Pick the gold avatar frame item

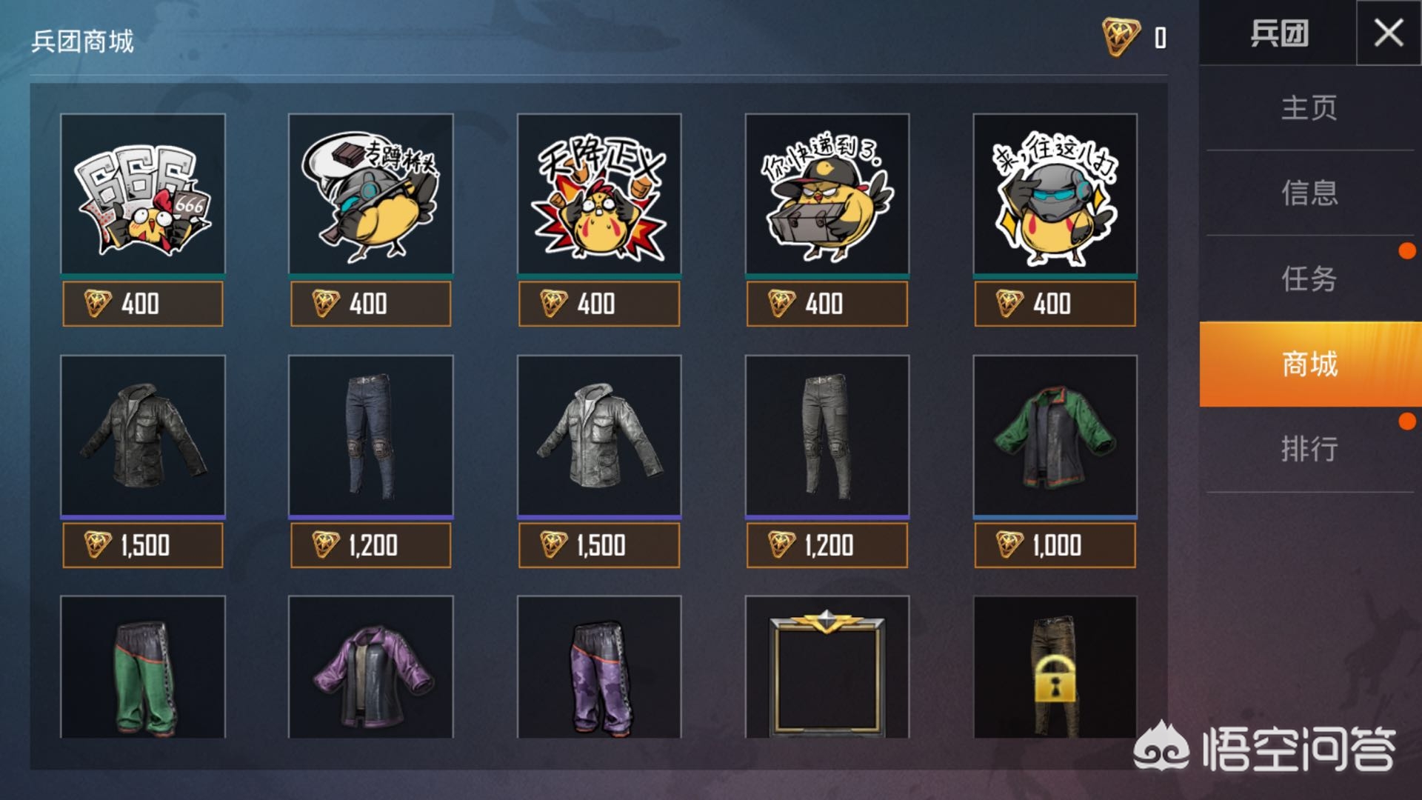point(827,667)
